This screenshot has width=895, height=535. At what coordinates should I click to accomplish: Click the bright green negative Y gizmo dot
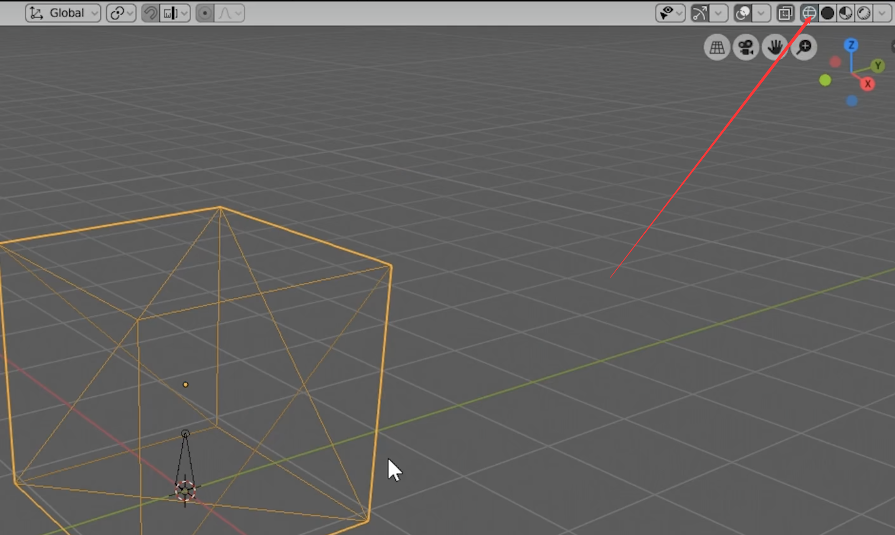(x=825, y=80)
